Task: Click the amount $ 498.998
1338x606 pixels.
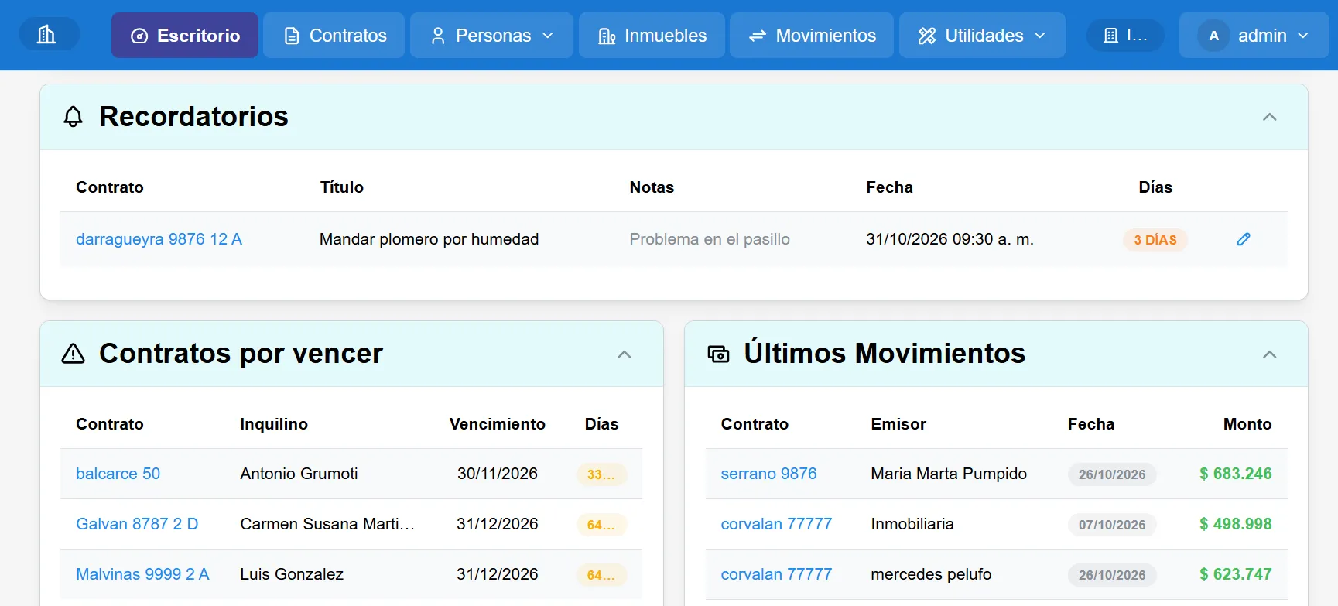Action: click(1235, 524)
